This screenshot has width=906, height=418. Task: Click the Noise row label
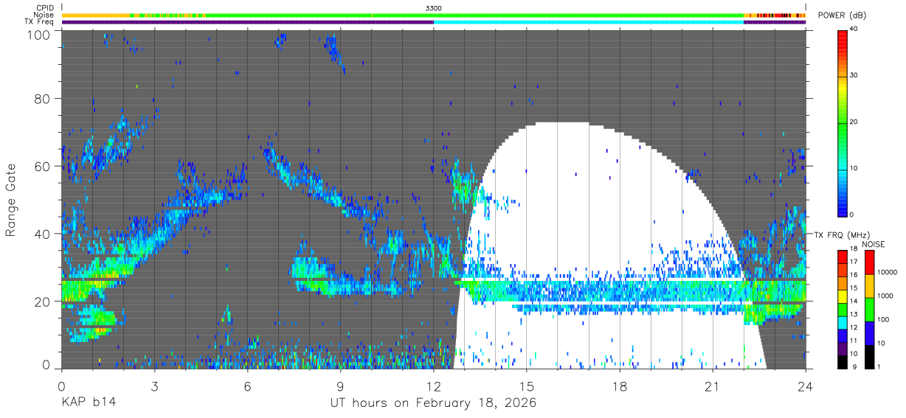coord(44,15)
